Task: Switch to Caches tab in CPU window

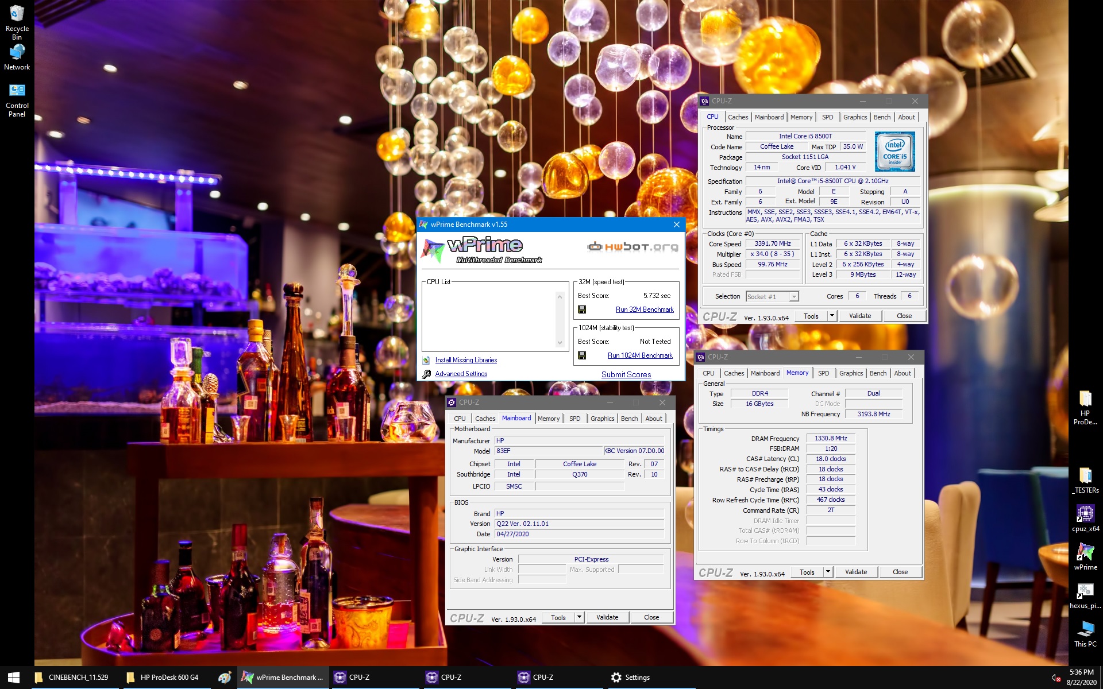Action: point(738,117)
